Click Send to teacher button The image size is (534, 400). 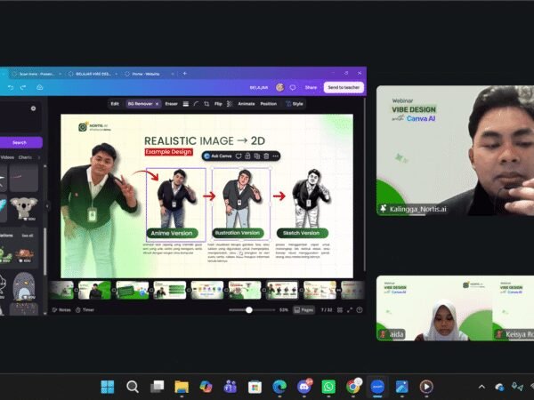coord(344,87)
